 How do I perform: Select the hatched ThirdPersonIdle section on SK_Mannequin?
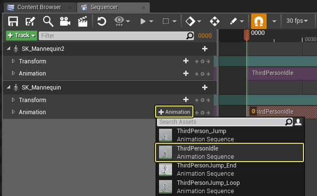[x=282, y=111]
